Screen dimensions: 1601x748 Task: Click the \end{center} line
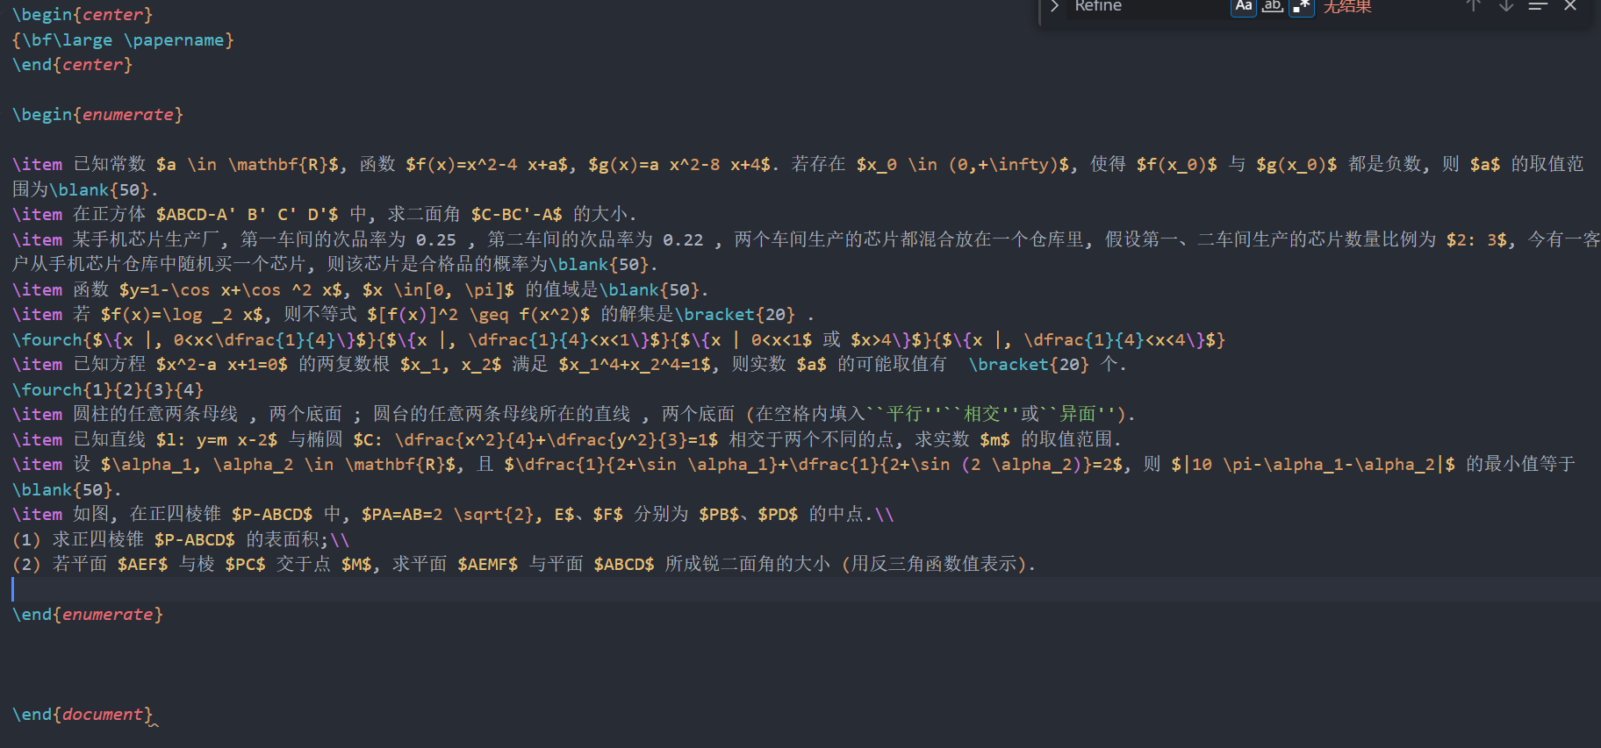pos(72,65)
